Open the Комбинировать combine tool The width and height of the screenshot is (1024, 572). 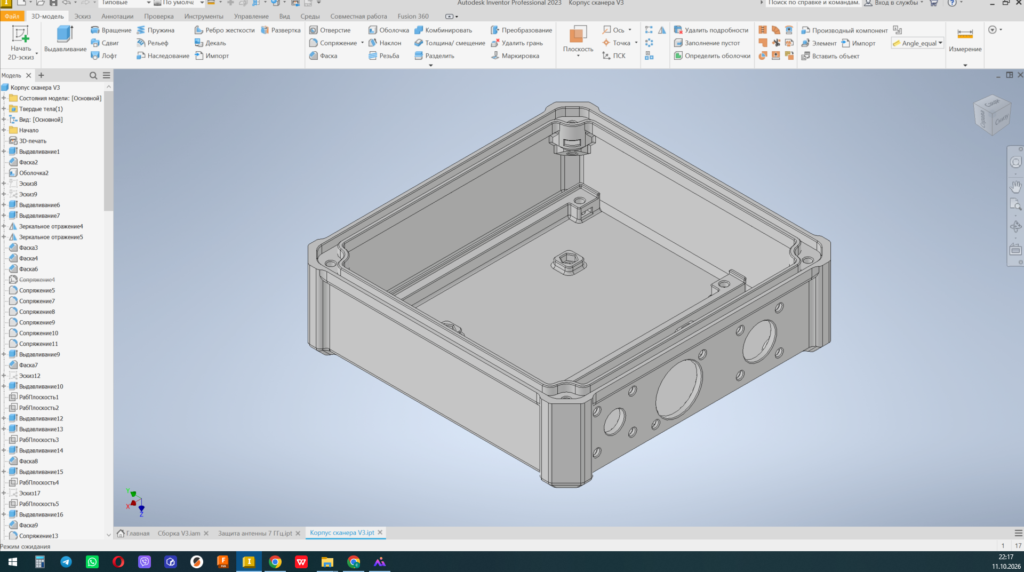point(443,30)
